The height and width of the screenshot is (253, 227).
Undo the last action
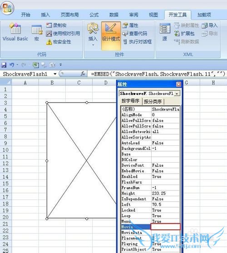pos(12,65)
